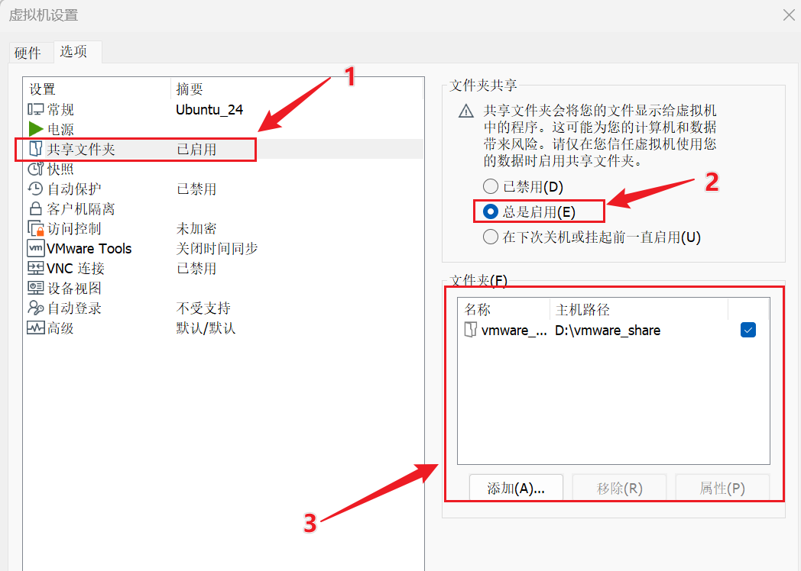Click the 共享文件夹 folder icon in settings list
The width and height of the screenshot is (801, 571).
[35, 149]
